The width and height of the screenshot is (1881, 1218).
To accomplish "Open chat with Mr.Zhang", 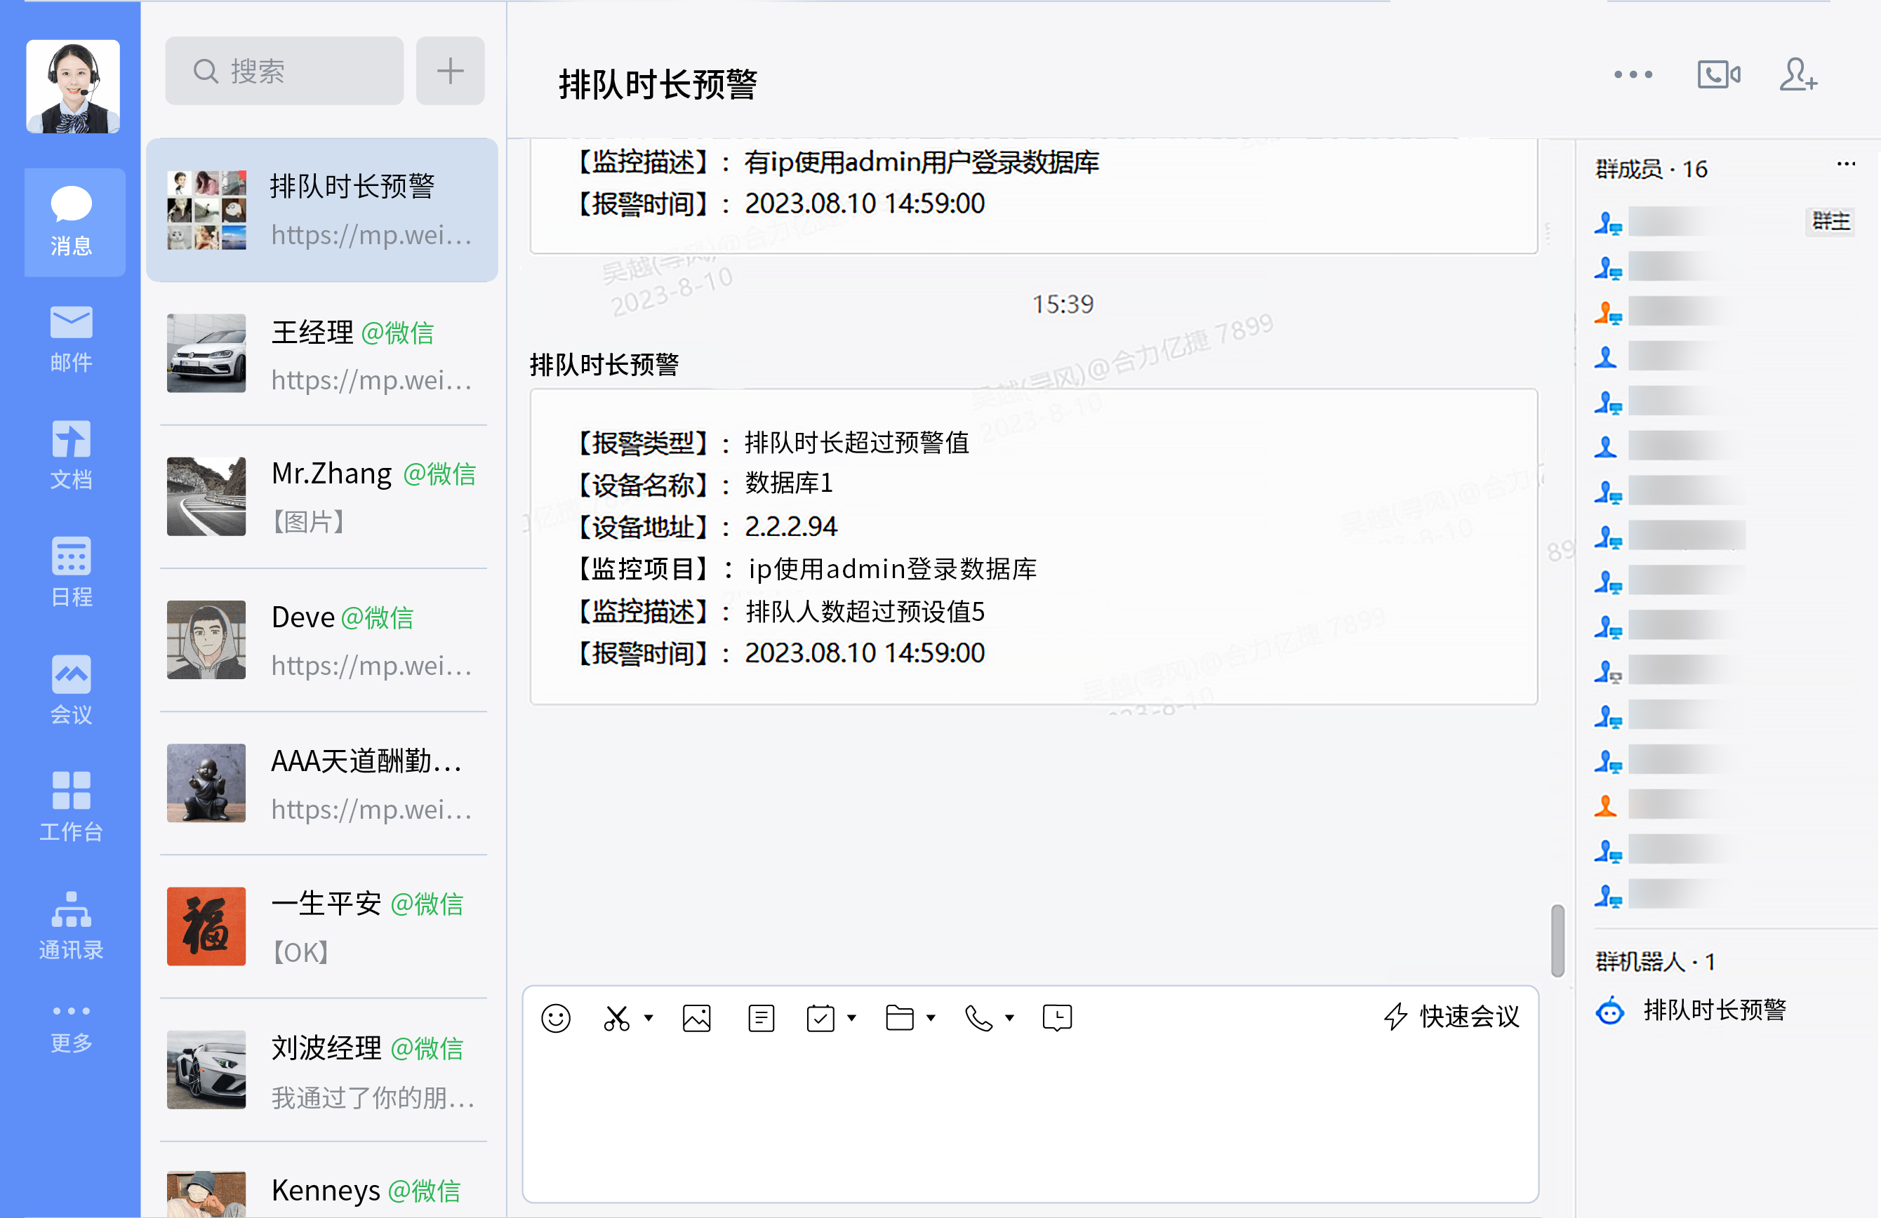I will [x=322, y=497].
